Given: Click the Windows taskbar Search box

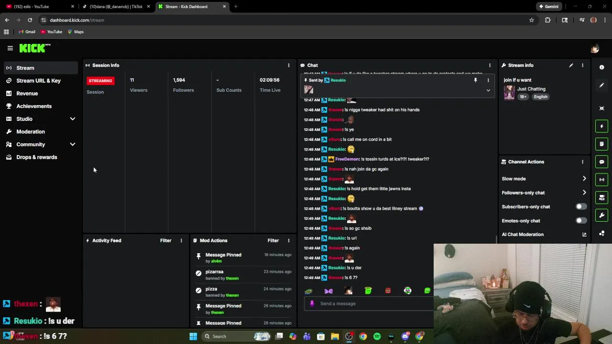Looking at the screenshot, I should click(236, 336).
